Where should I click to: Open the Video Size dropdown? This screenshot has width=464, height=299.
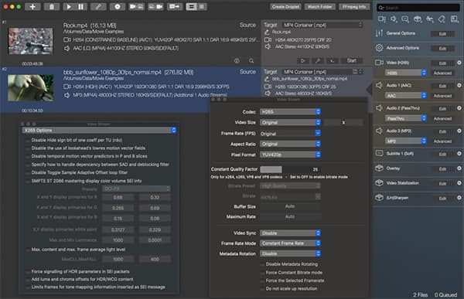290,122
